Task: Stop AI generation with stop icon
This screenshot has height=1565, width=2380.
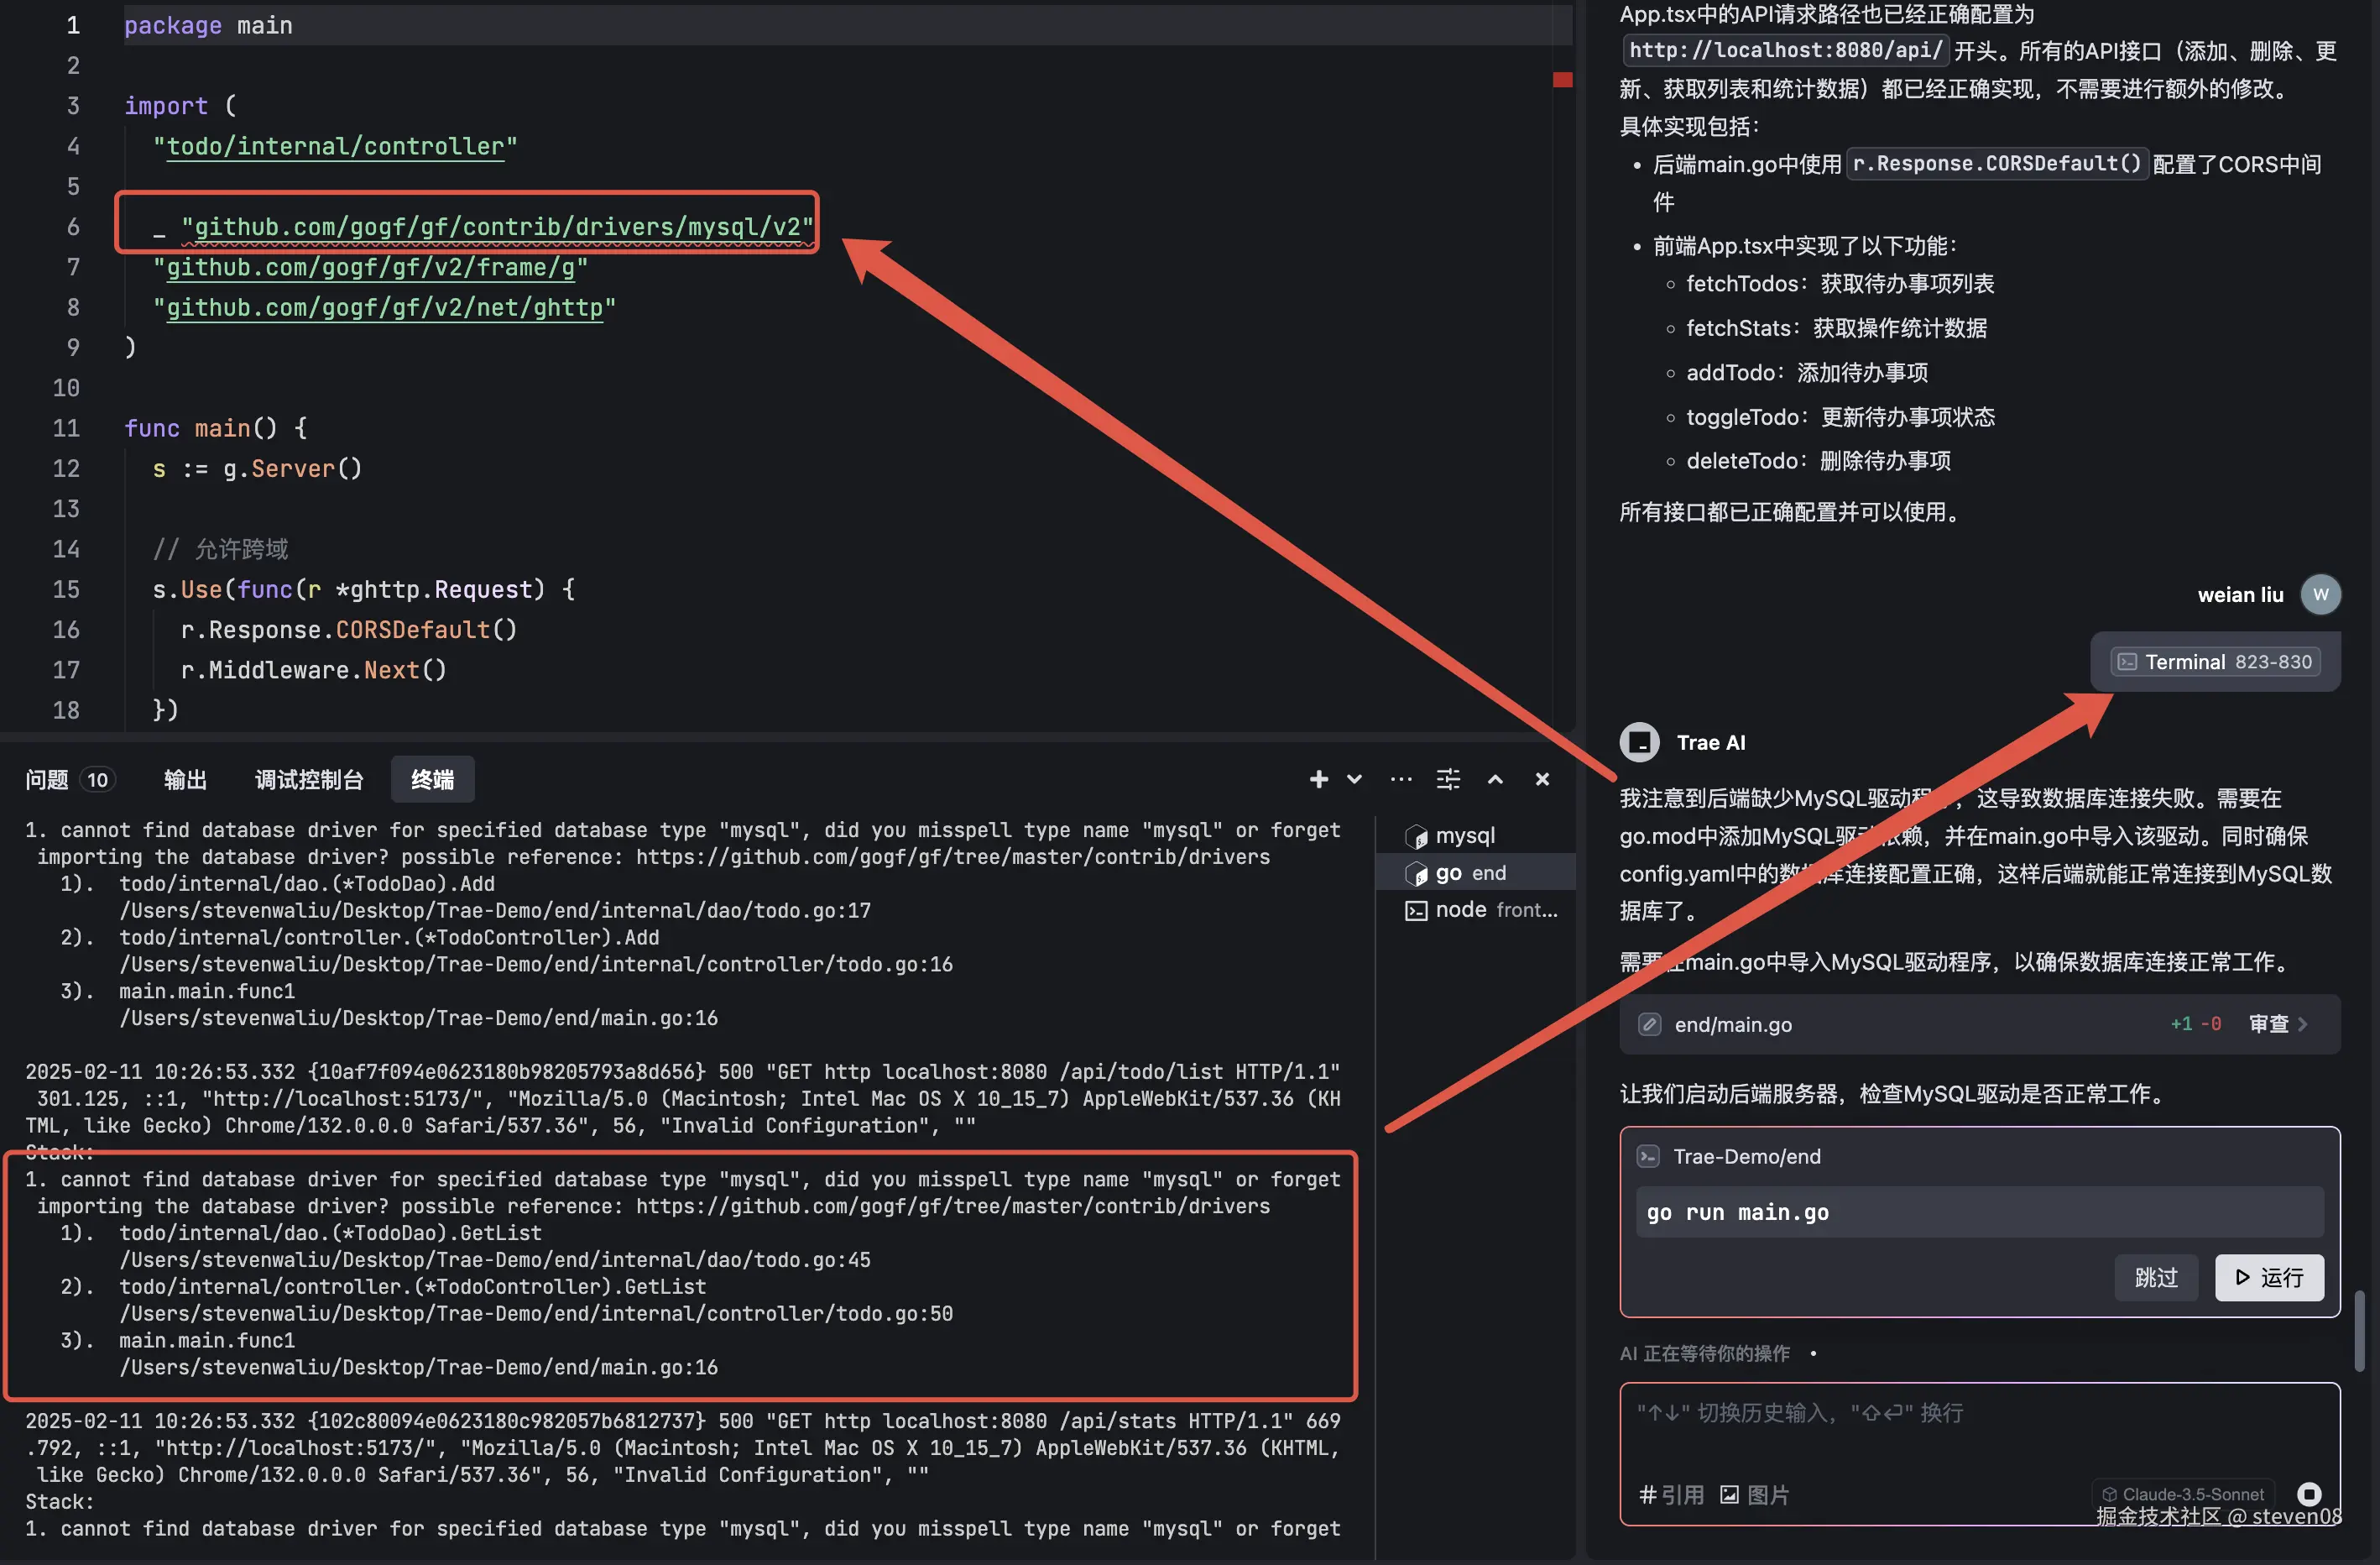Action: [x=2309, y=1494]
